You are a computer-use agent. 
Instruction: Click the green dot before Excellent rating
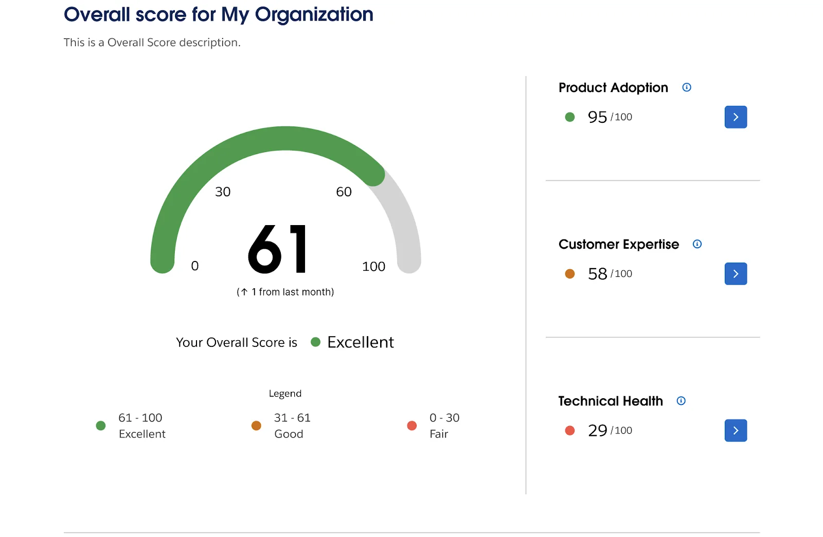(x=316, y=342)
